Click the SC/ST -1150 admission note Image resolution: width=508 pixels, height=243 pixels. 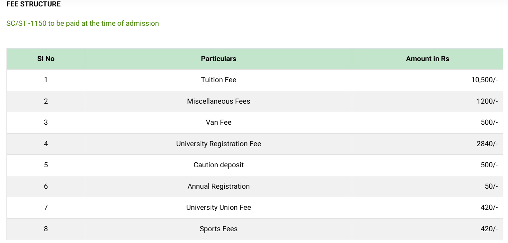point(83,23)
